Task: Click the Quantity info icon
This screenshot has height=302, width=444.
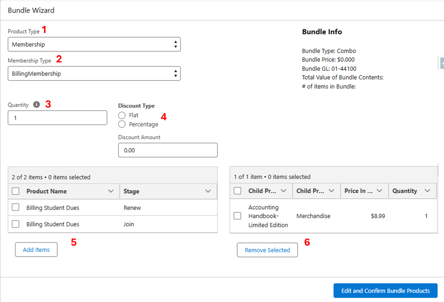Action: [x=37, y=104]
